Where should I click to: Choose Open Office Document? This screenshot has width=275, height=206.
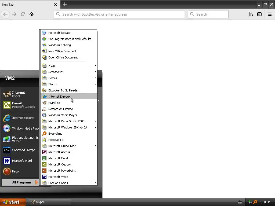pos(69,57)
